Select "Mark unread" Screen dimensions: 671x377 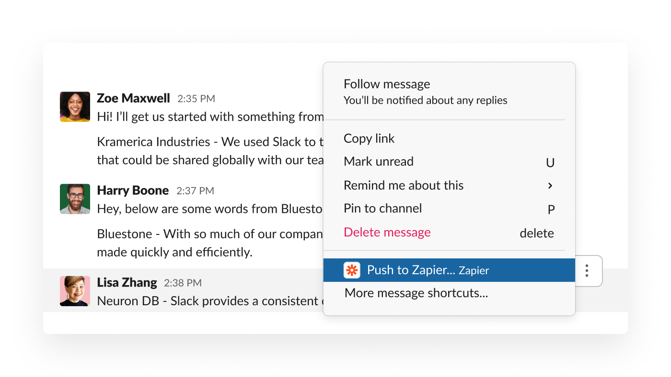tap(379, 161)
